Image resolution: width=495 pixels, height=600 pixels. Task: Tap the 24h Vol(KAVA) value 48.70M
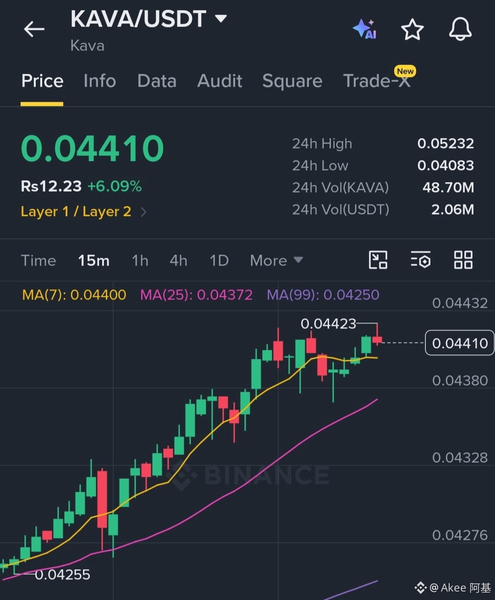[x=448, y=188]
